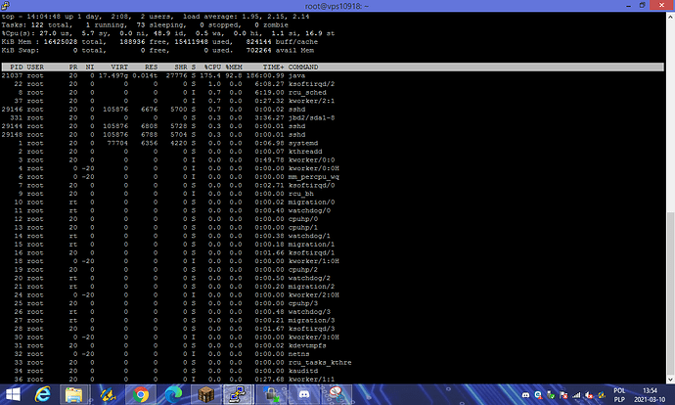Launch Internet Explorer from the taskbar
Screen dimensions: 675x405
pos(43,393)
